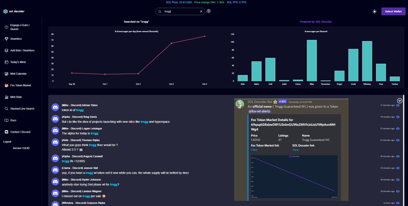The width and height of the screenshot is (408, 206).
Task: Click message "I missed out on trogg pre sale"
Action: [83, 196]
